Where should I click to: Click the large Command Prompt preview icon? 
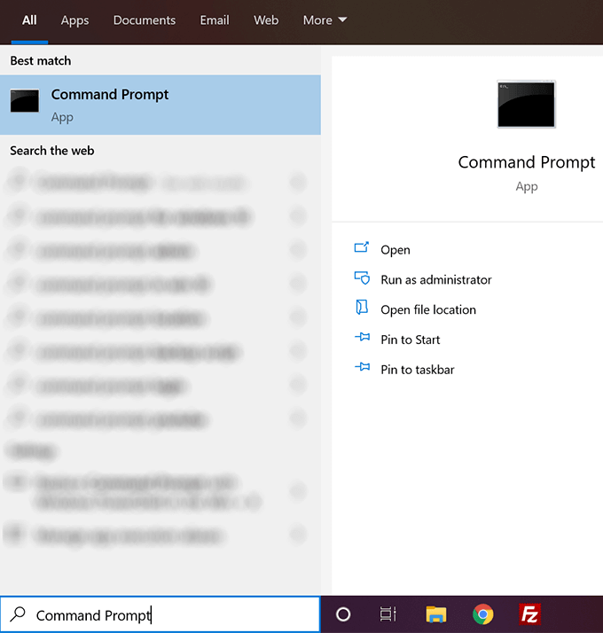pos(527,104)
